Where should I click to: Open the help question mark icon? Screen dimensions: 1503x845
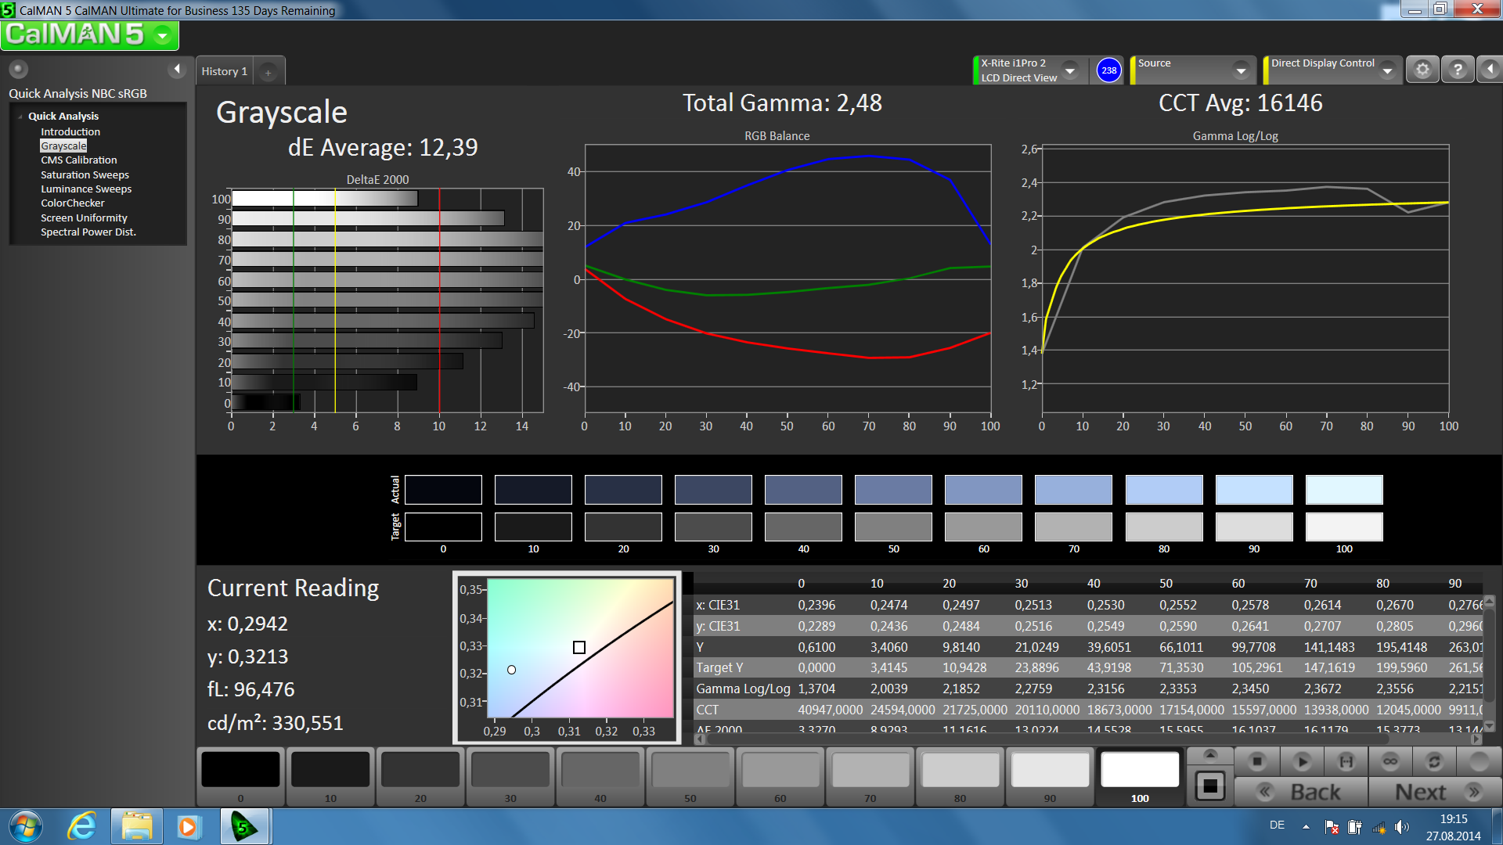pyautogui.click(x=1457, y=70)
